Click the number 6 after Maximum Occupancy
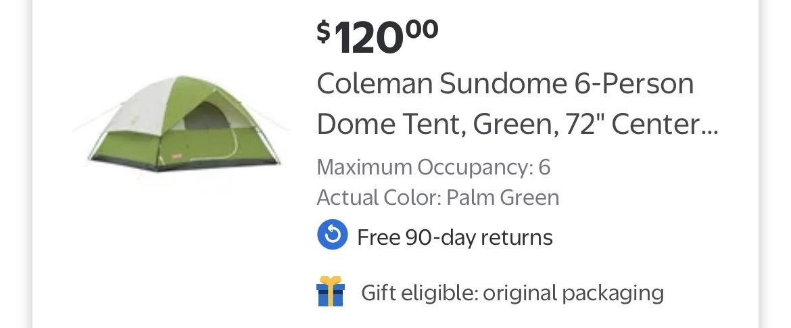Screen dimensions: 791x328 coord(544,167)
